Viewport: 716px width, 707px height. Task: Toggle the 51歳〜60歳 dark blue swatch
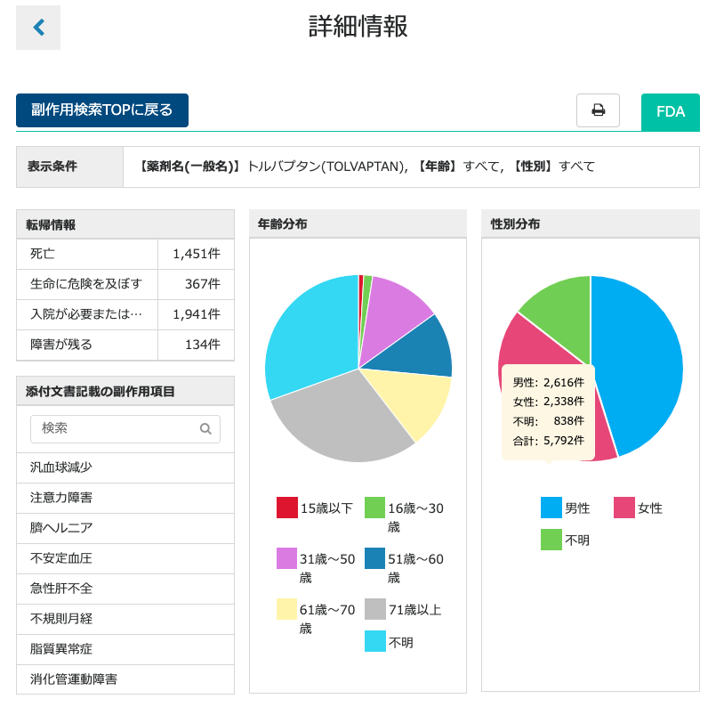tap(374, 558)
